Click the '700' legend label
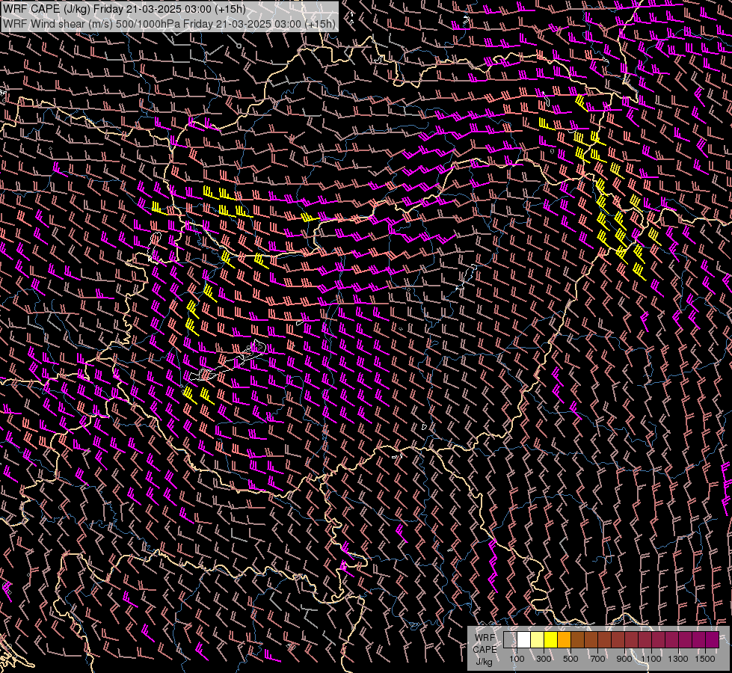The height and width of the screenshot is (673, 732). pyautogui.click(x=597, y=659)
